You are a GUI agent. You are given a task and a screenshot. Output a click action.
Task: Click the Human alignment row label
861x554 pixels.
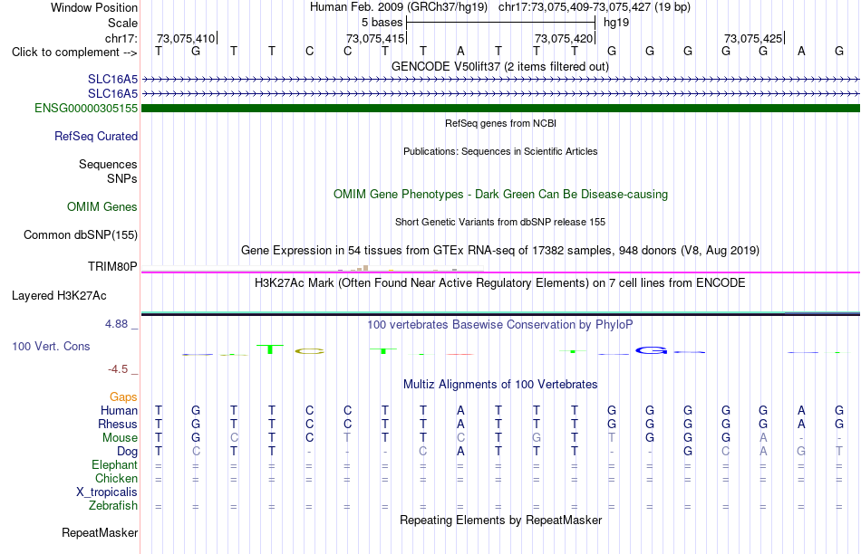[119, 410]
